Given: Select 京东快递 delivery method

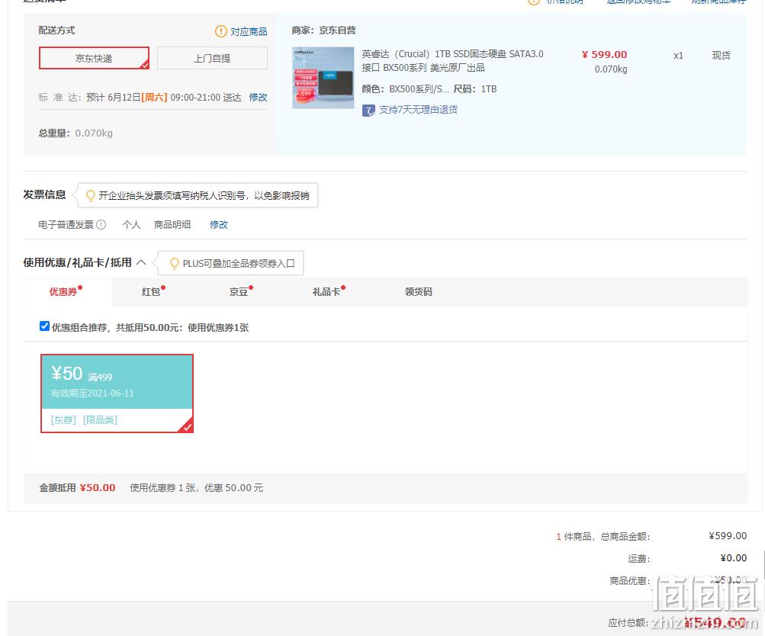Looking at the screenshot, I should [94, 58].
